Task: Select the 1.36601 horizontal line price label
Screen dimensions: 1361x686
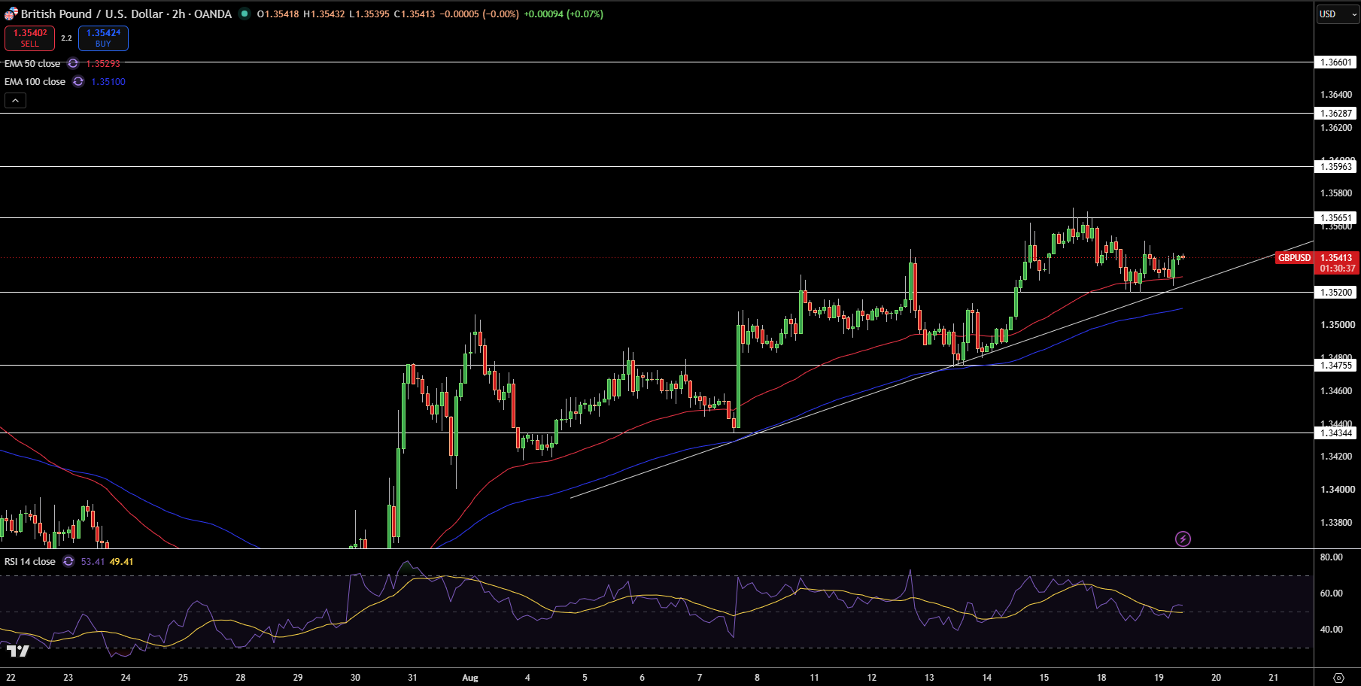Action: [x=1336, y=62]
